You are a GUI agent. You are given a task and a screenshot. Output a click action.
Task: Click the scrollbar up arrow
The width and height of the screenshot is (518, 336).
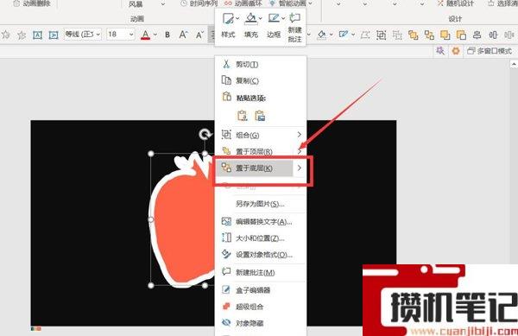[514, 65]
